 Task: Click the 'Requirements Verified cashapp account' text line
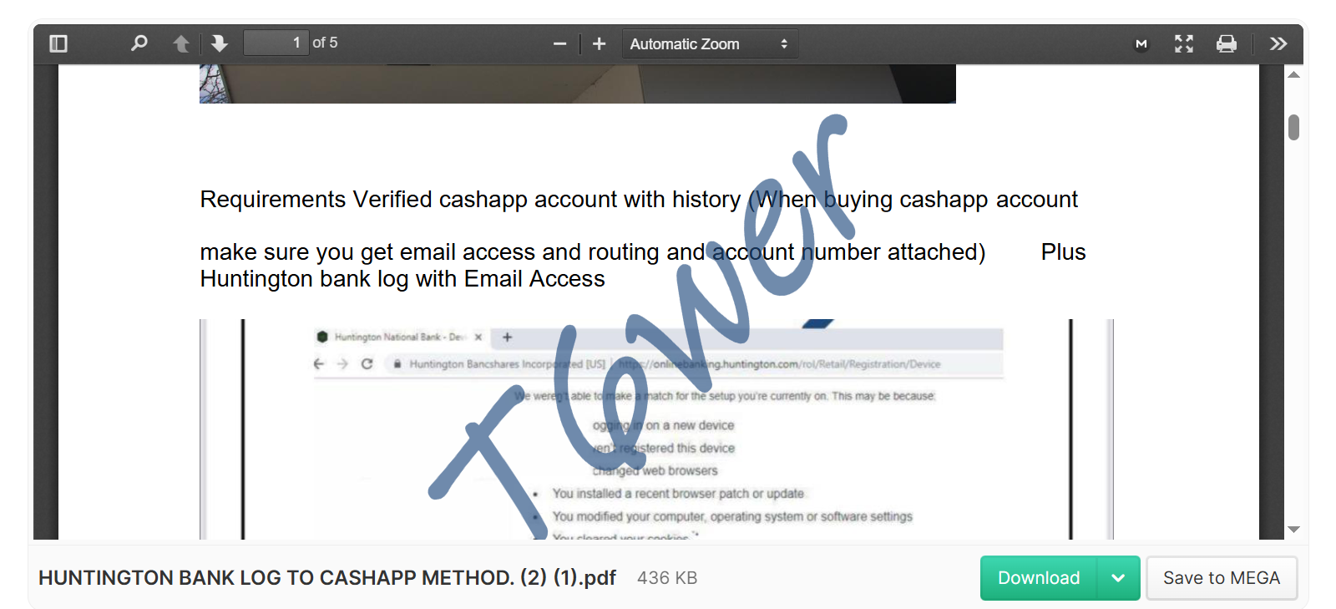(x=639, y=200)
